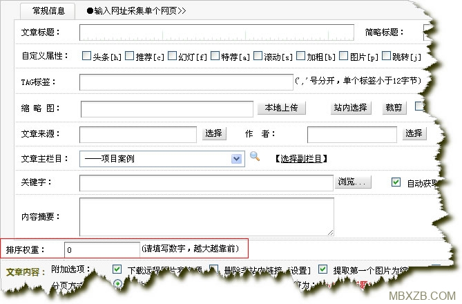Click into the 缩略图 path field
Image resolution: width=462 pixels, height=304 pixels.
[167, 109]
